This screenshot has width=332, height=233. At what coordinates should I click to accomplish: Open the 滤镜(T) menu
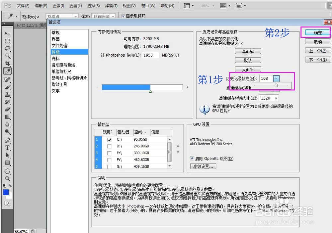point(111,6)
